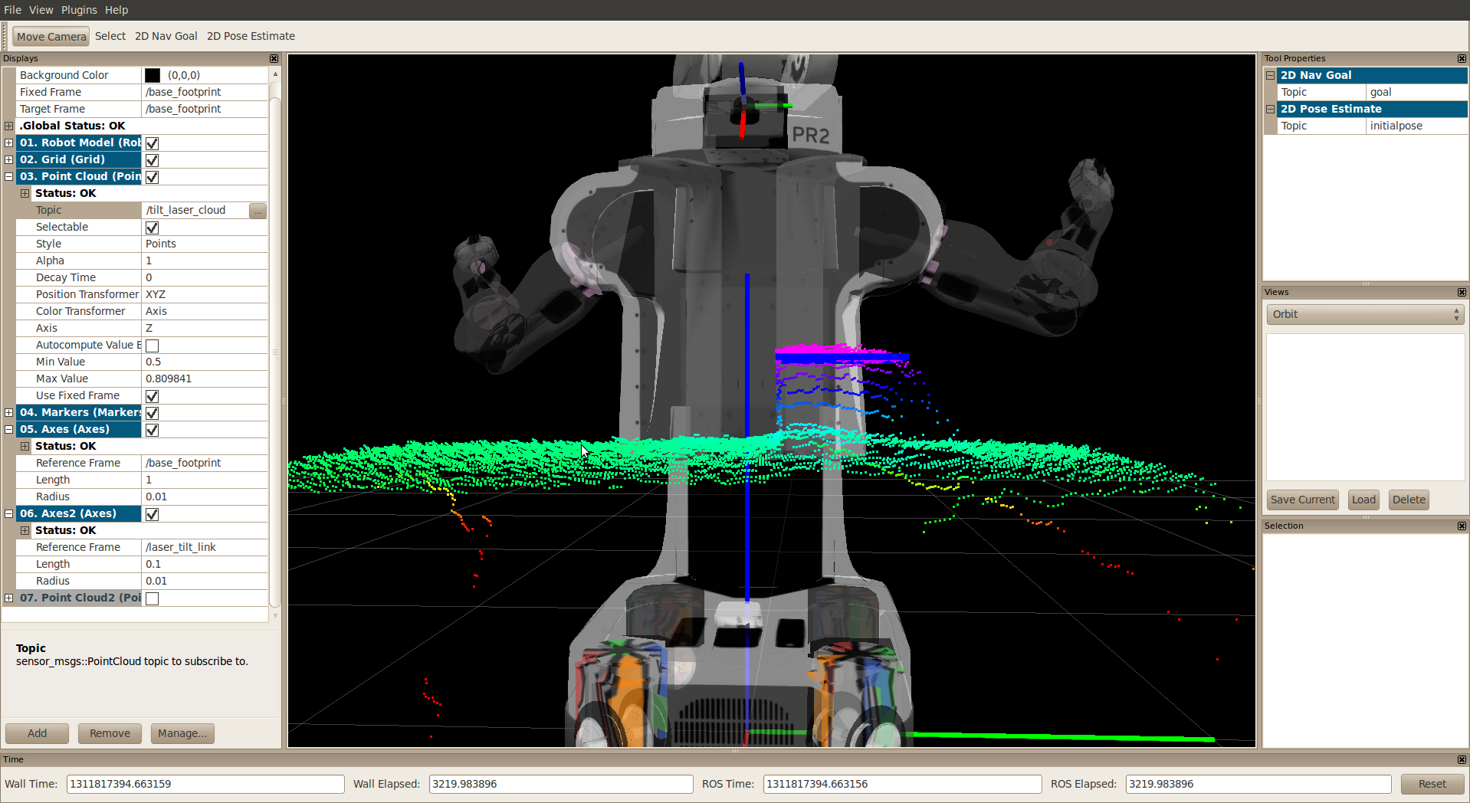Click the ROS Time field
The height and width of the screenshot is (803, 1470).
[902, 784]
